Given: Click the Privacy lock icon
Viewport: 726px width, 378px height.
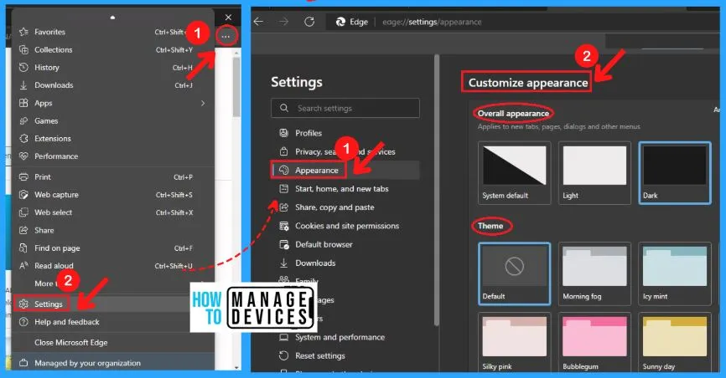Looking at the screenshot, I should click(284, 151).
